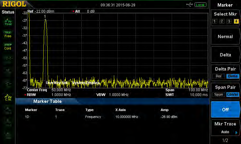The width and height of the screenshot is (241, 144).
Task: Go to marker menu page 1/2
Action: (x=225, y=140)
